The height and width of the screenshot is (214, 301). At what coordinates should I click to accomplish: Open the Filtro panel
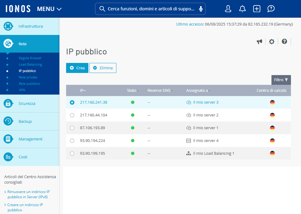click(x=281, y=80)
